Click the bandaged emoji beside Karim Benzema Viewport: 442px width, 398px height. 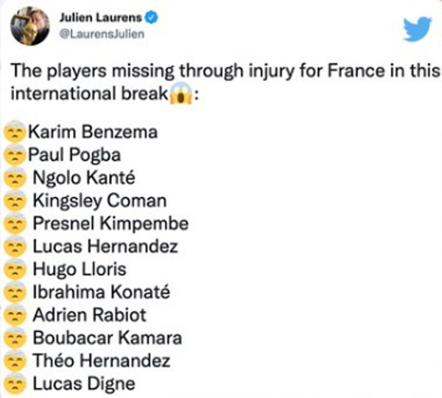[x=15, y=132]
